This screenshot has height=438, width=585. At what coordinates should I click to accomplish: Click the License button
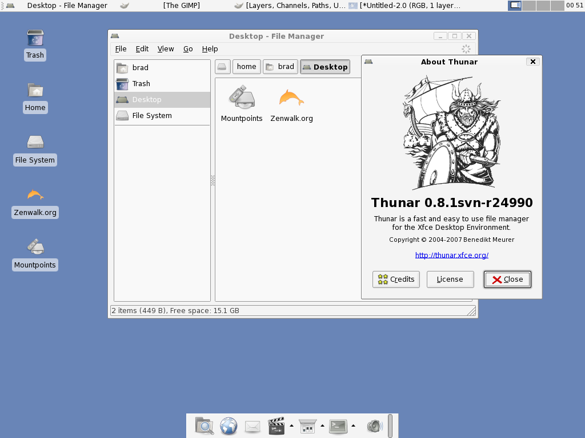click(x=450, y=279)
